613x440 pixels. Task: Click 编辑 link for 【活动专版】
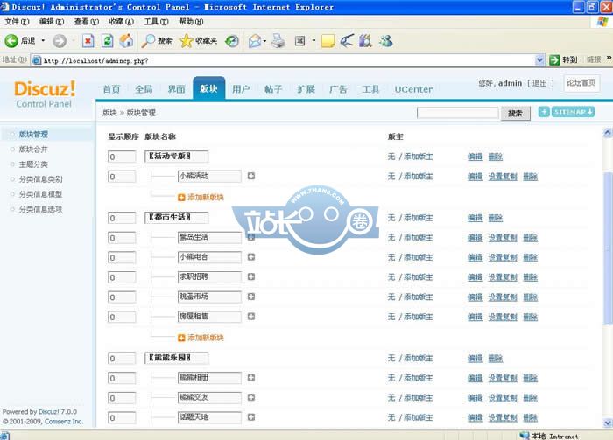tap(475, 157)
